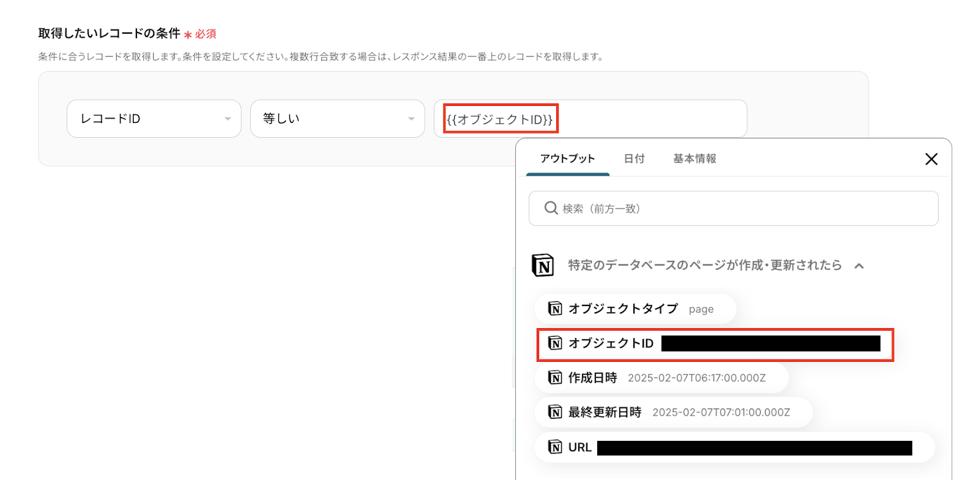Click Notion icon beside オブジェクトタイプ
Viewport: 979px width, 480px height.
555,309
